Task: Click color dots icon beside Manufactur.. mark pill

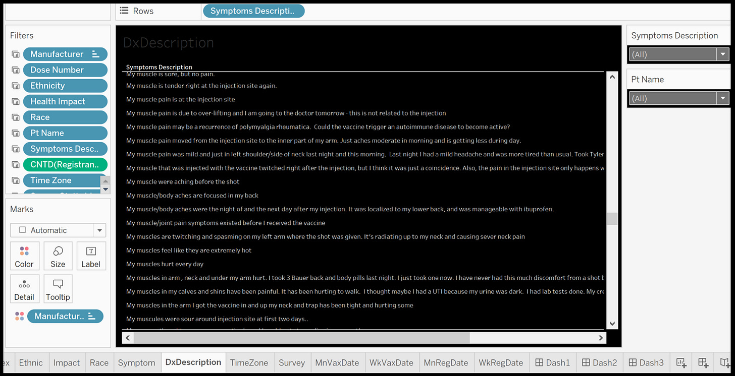Action: click(20, 316)
